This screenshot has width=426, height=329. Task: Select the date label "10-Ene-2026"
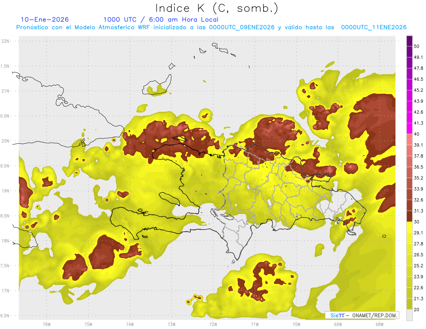(x=45, y=20)
